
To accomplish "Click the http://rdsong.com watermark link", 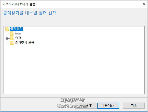I will pyautogui.click(x=72, y=106).
